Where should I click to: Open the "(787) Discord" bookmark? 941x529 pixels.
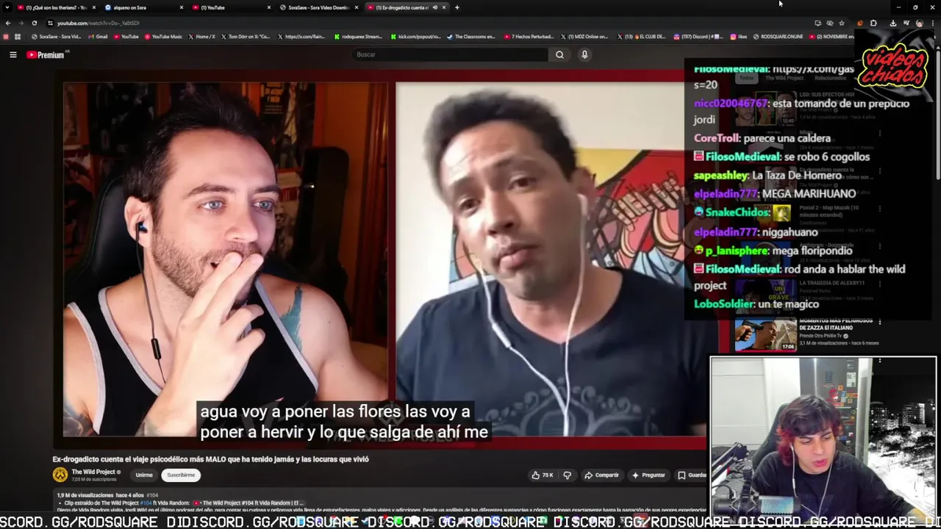point(699,37)
